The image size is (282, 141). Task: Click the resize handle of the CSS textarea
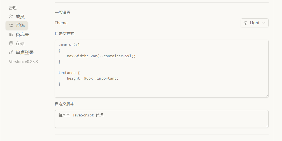(x=267, y=96)
